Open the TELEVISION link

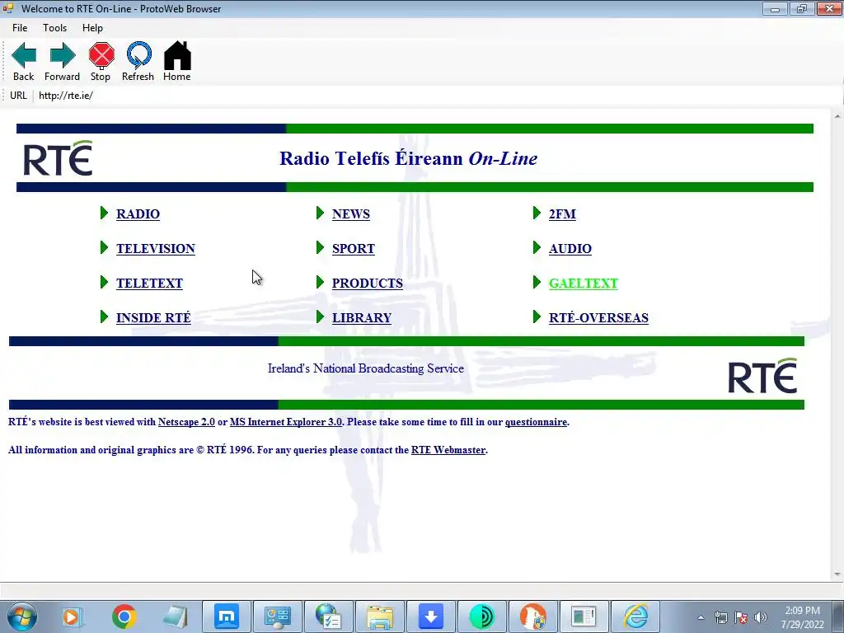[x=156, y=248]
